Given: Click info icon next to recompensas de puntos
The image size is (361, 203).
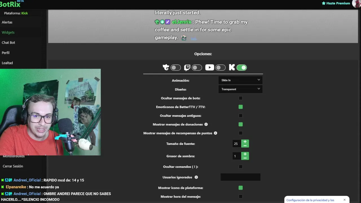Looking at the screenshot, I should [215, 133].
